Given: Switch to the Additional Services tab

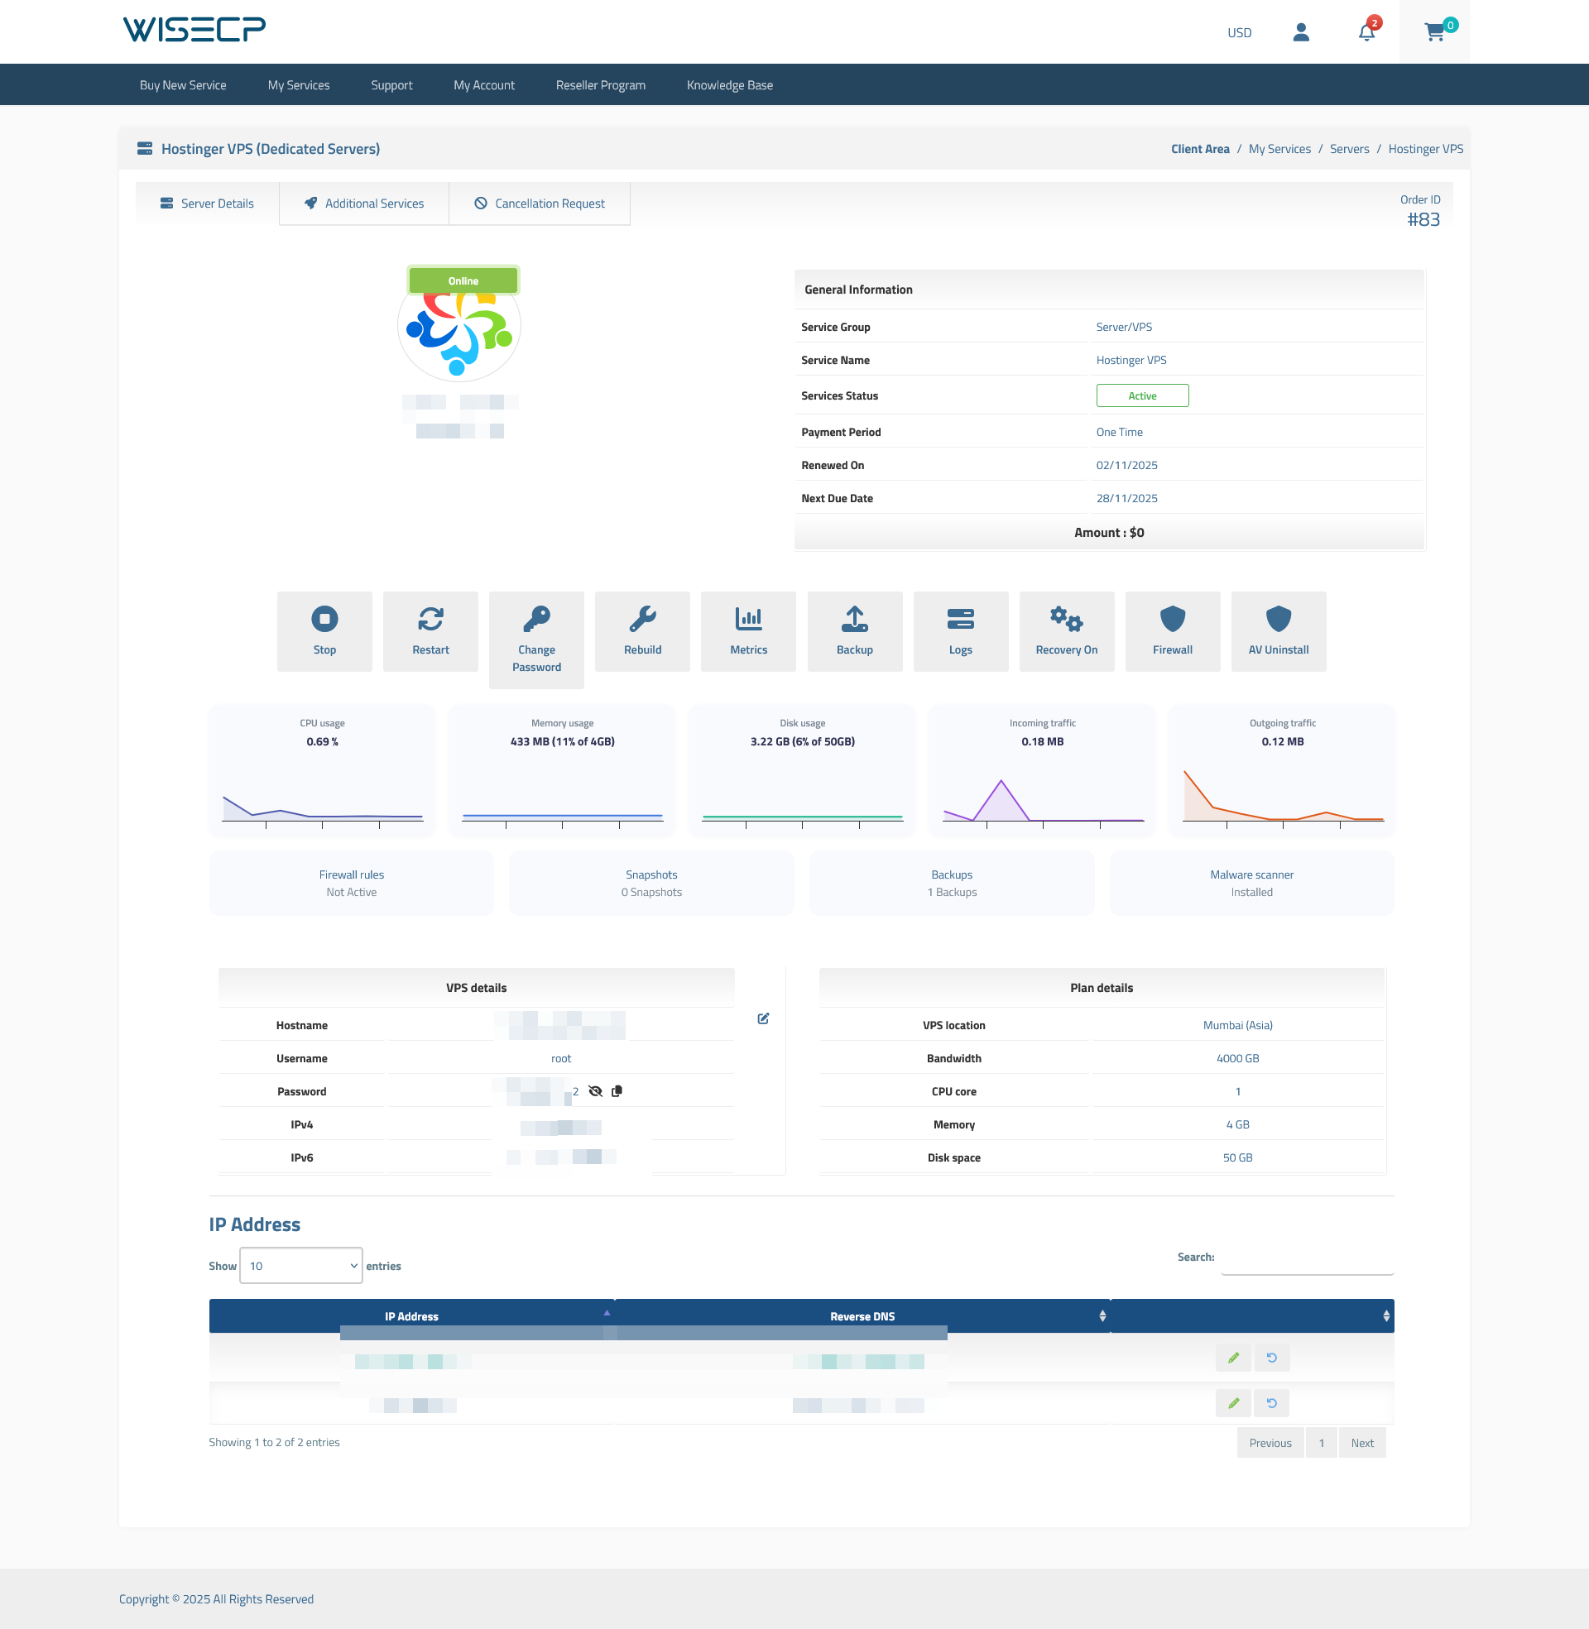Looking at the screenshot, I should 364,203.
